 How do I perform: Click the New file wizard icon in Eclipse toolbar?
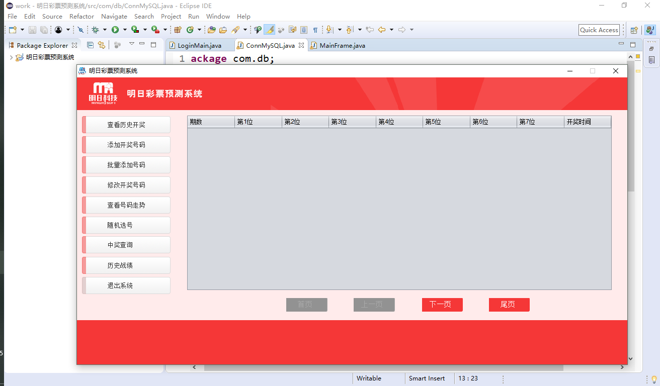13,30
